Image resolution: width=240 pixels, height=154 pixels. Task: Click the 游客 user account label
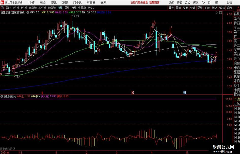pos(230,3)
